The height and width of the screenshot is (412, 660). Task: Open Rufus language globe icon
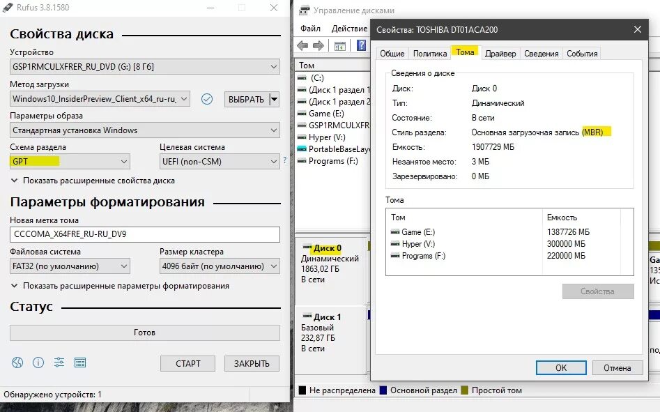[x=17, y=363]
